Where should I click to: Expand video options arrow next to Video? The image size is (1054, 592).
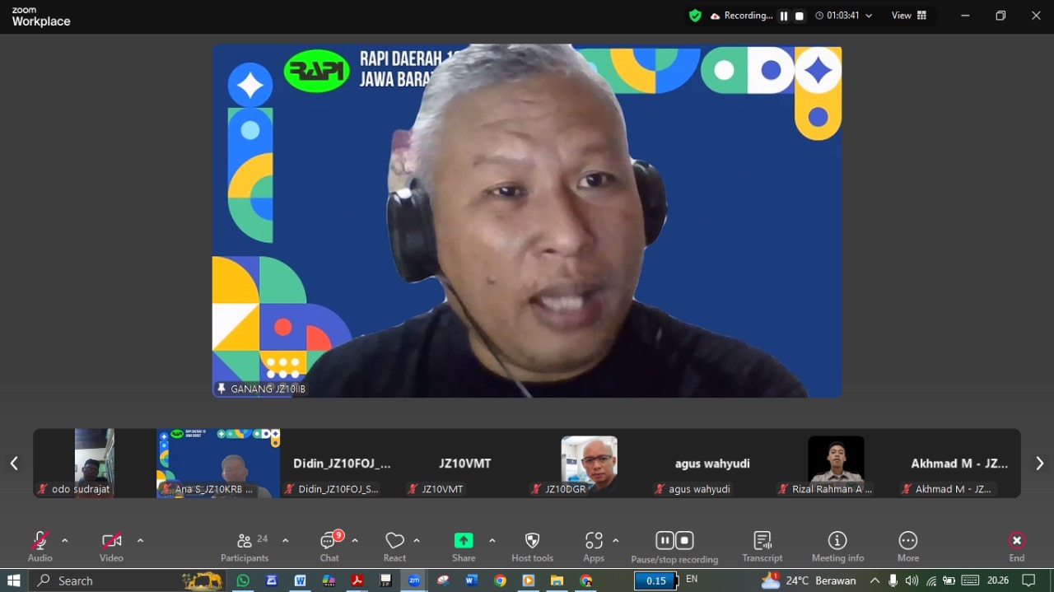coord(140,541)
